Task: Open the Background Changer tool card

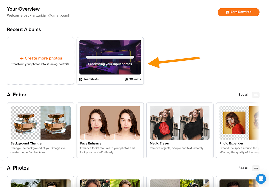Action: [x=40, y=130]
